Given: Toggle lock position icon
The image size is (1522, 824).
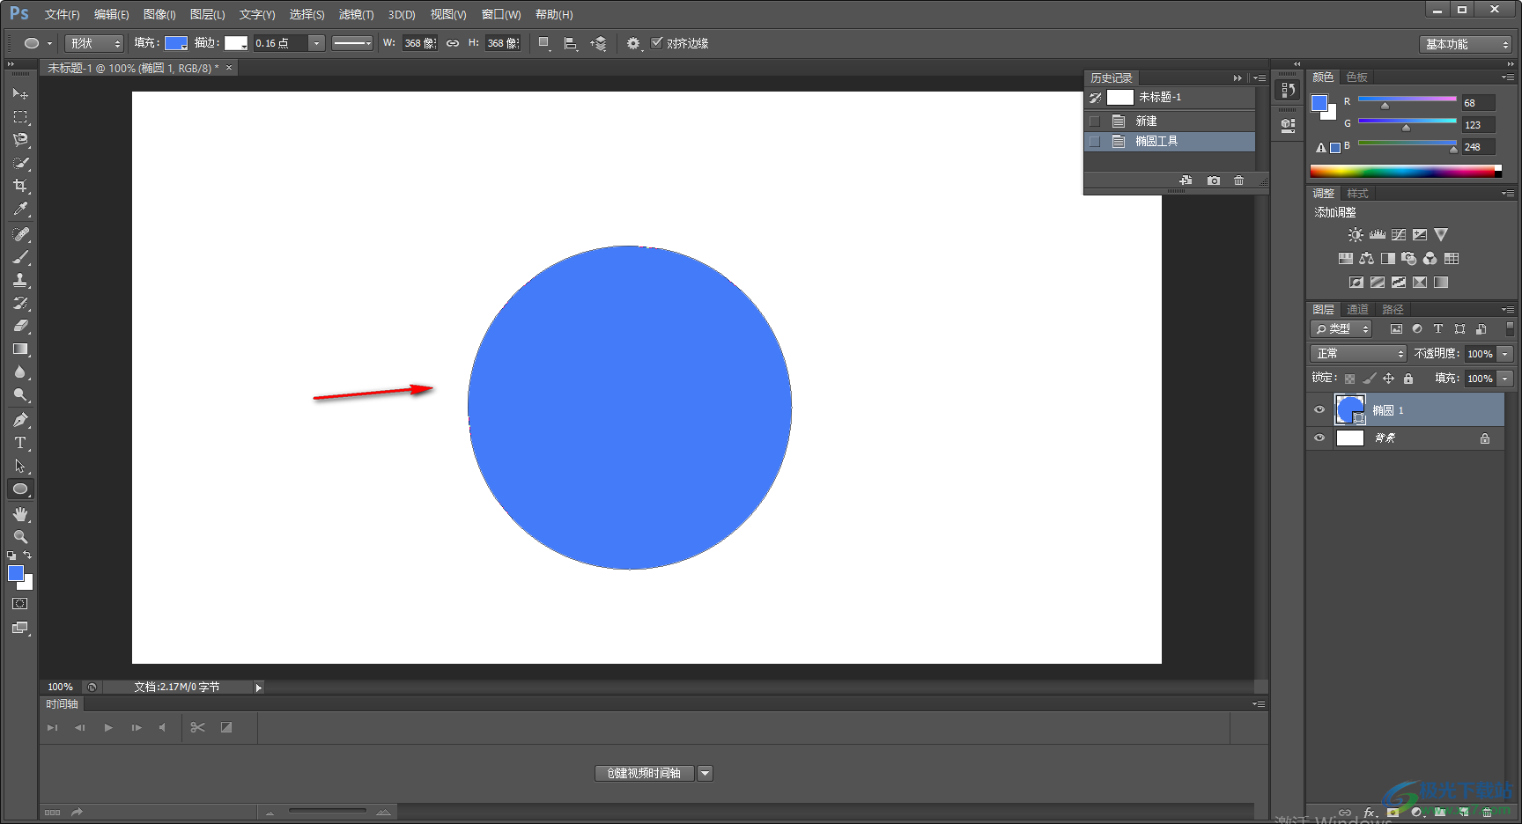Looking at the screenshot, I should coord(1388,379).
